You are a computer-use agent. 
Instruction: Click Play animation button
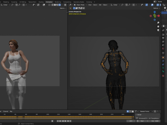pyautogui.click(x=65, y=121)
